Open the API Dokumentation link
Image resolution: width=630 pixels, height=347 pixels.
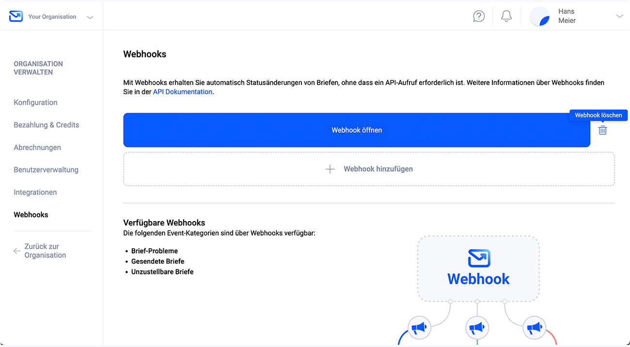pyautogui.click(x=183, y=92)
